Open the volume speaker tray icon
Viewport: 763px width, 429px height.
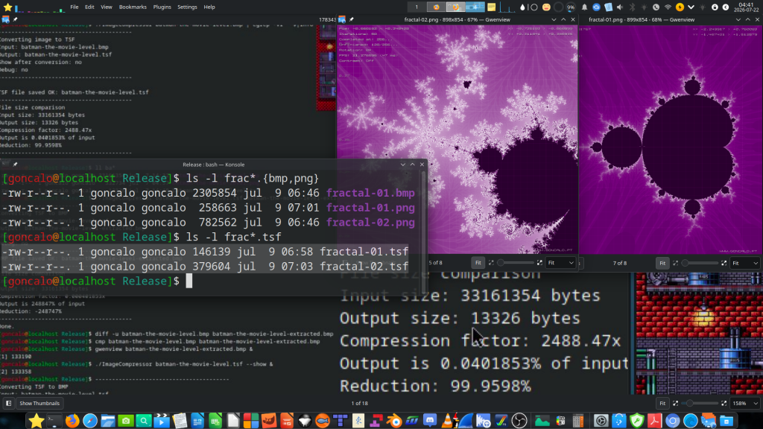tap(620, 7)
